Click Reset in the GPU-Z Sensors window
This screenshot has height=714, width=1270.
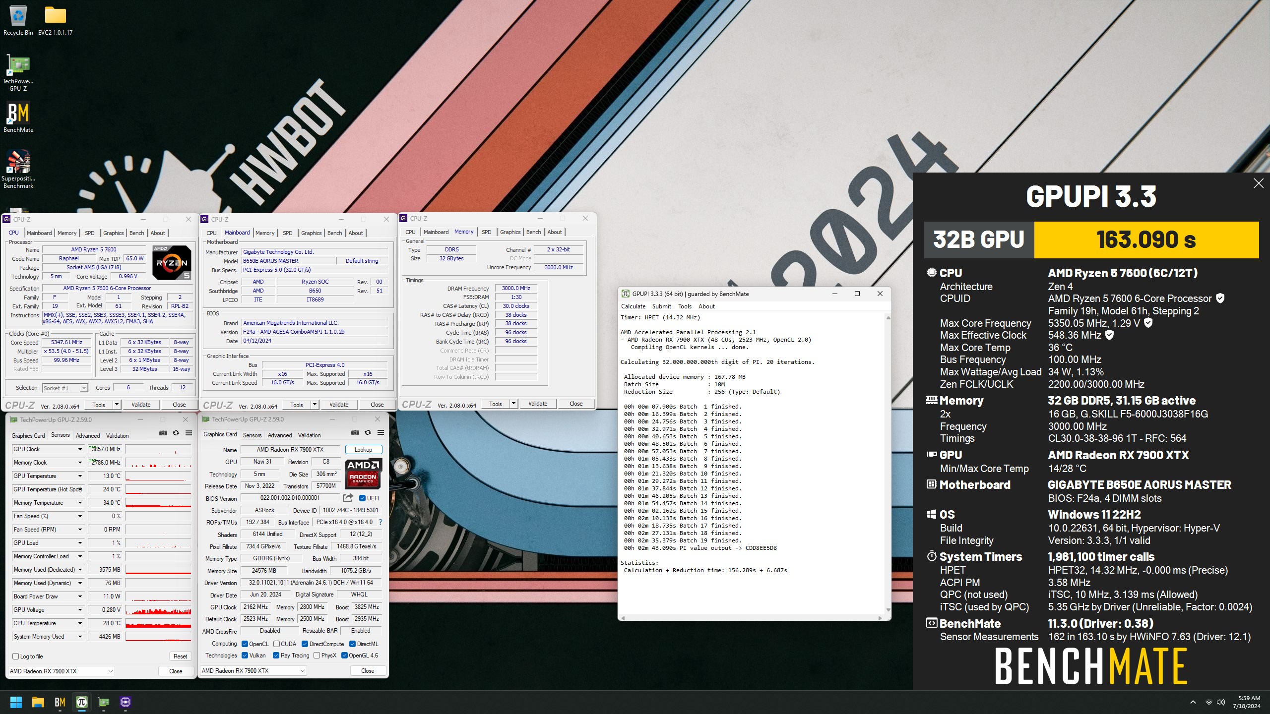click(180, 656)
